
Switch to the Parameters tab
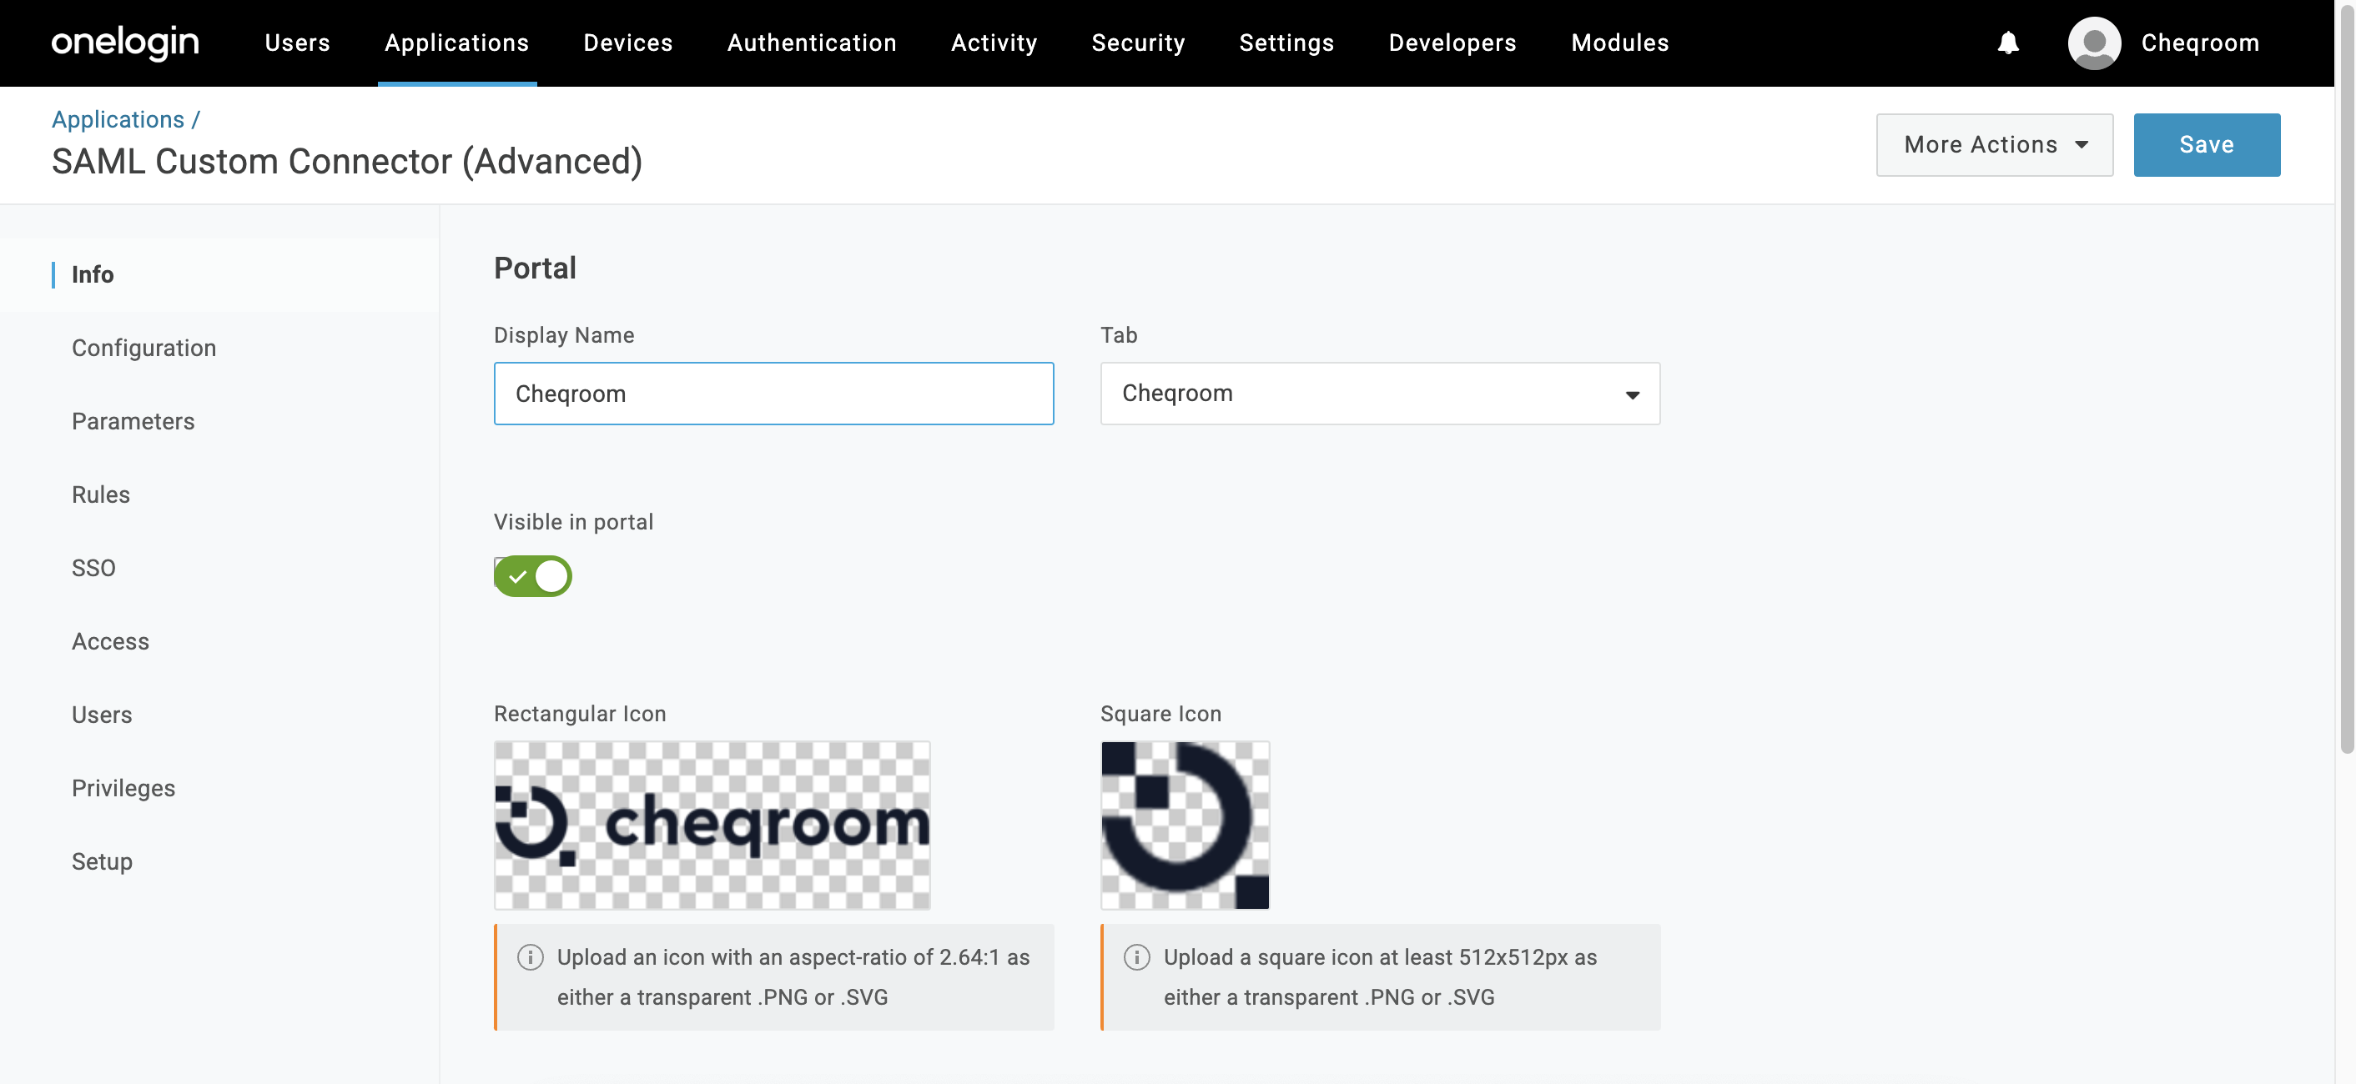point(133,421)
